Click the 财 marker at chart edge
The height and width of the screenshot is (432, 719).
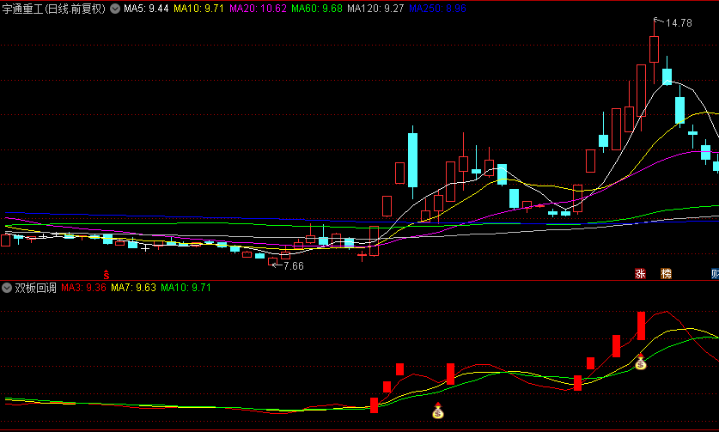tap(715, 274)
